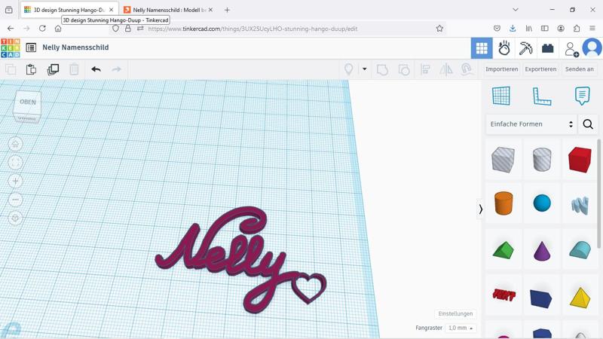The image size is (603, 339).
Task: Open the browser hamburger menu
Action: (x=592, y=29)
